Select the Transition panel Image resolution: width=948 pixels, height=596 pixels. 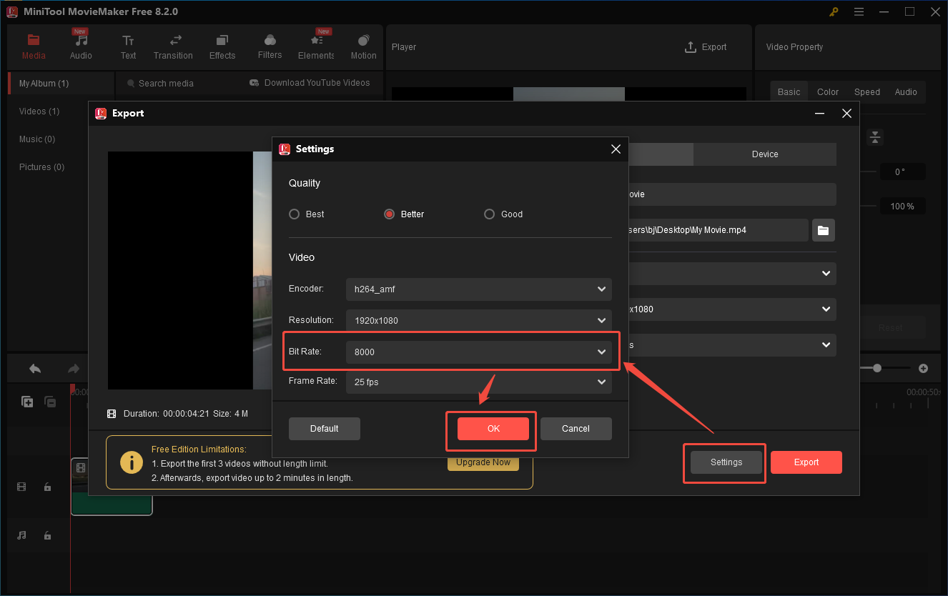point(173,46)
